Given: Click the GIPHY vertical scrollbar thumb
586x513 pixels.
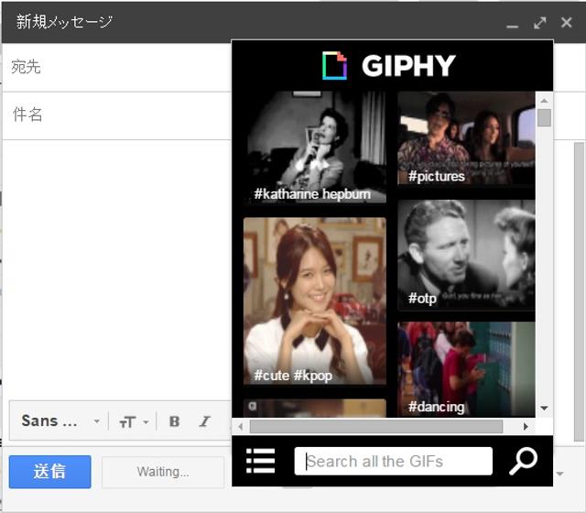Looking at the screenshot, I should (544, 118).
